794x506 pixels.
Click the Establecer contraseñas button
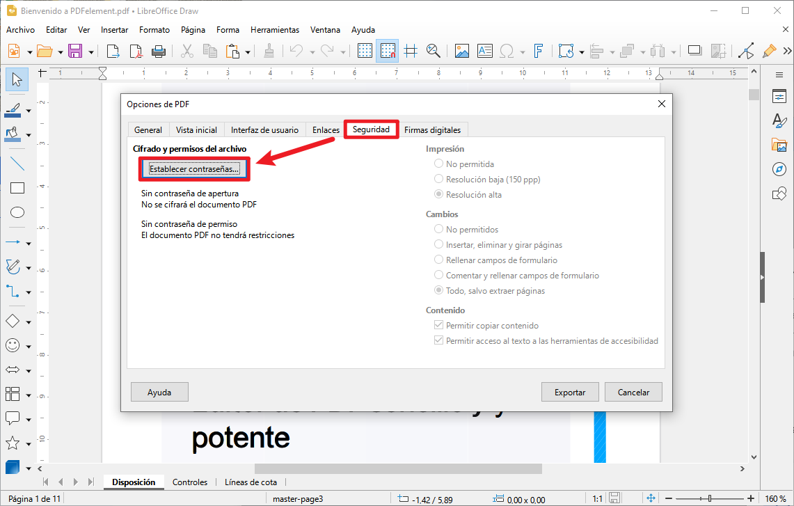click(x=194, y=168)
